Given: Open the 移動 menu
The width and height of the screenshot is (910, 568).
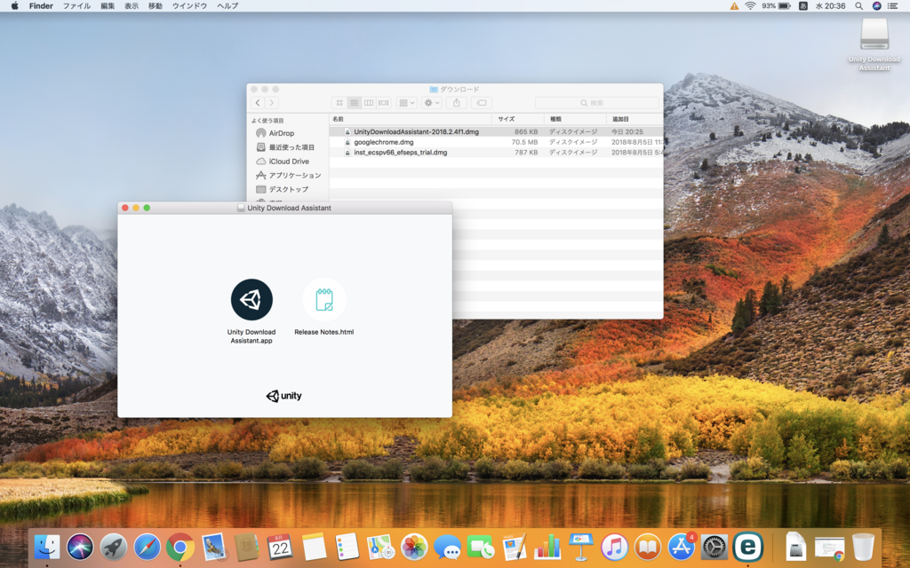Looking at the screenshot, I should click(x=155, y=6).
